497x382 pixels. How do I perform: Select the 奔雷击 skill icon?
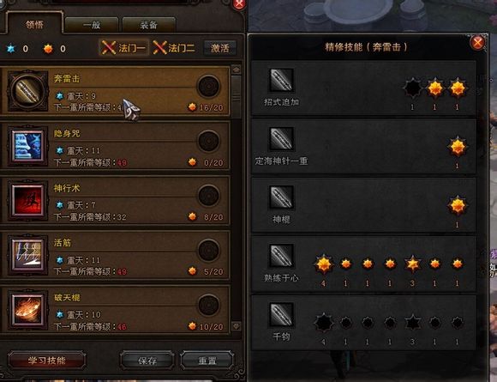pos(27,91)
